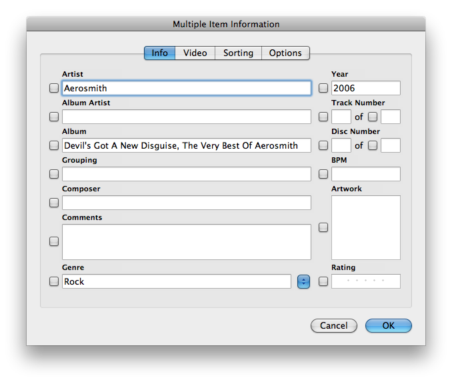The image size is (452, 382).
Task: Toggle the Rating checkbox
Action: point(323,281)
